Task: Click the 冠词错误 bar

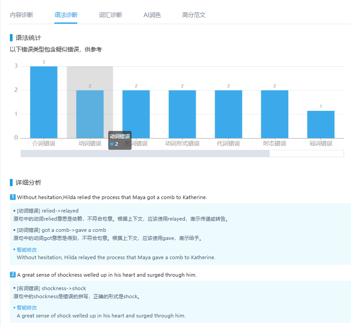Action: 321,124
